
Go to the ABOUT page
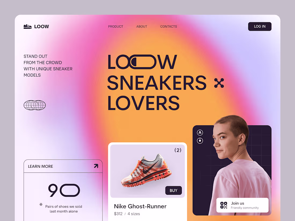point(142,27)
